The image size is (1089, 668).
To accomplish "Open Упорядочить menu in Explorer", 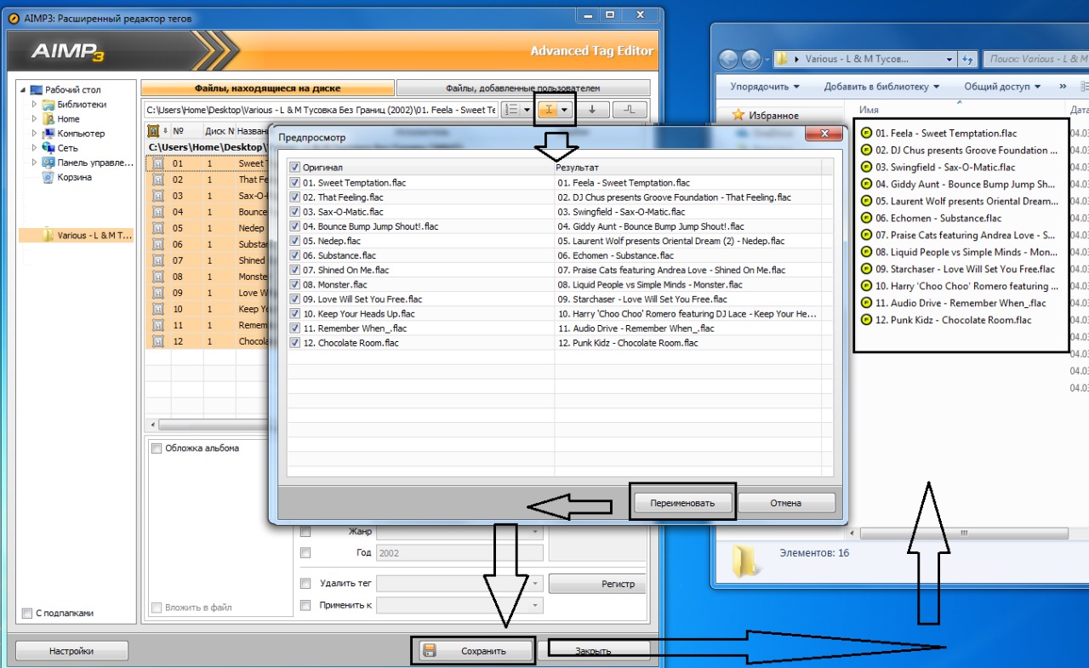I will [x=765, y=87].
